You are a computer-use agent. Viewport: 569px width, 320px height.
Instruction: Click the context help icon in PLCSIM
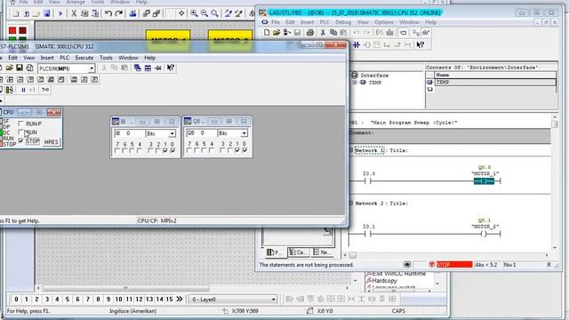(171, 68)
